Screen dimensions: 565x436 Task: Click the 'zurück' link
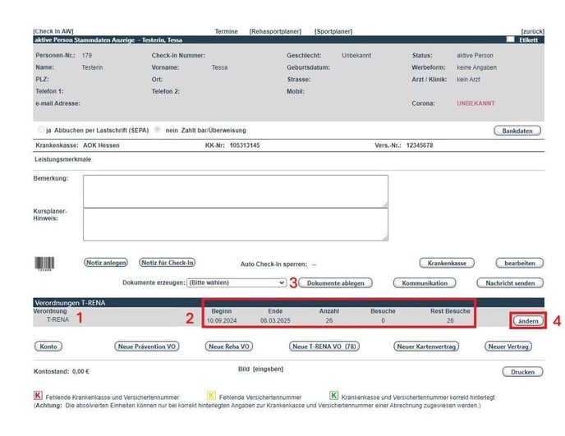532,31
